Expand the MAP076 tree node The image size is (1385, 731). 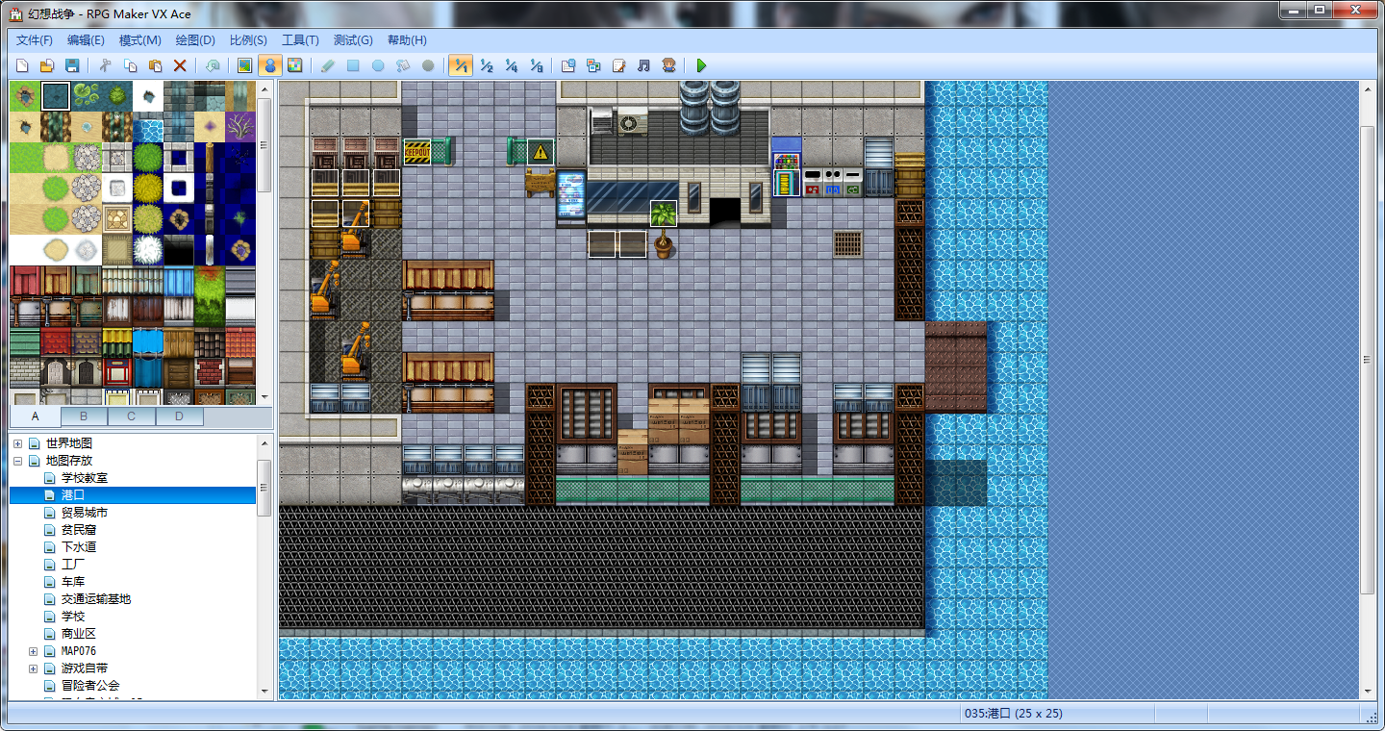point(33,651)
